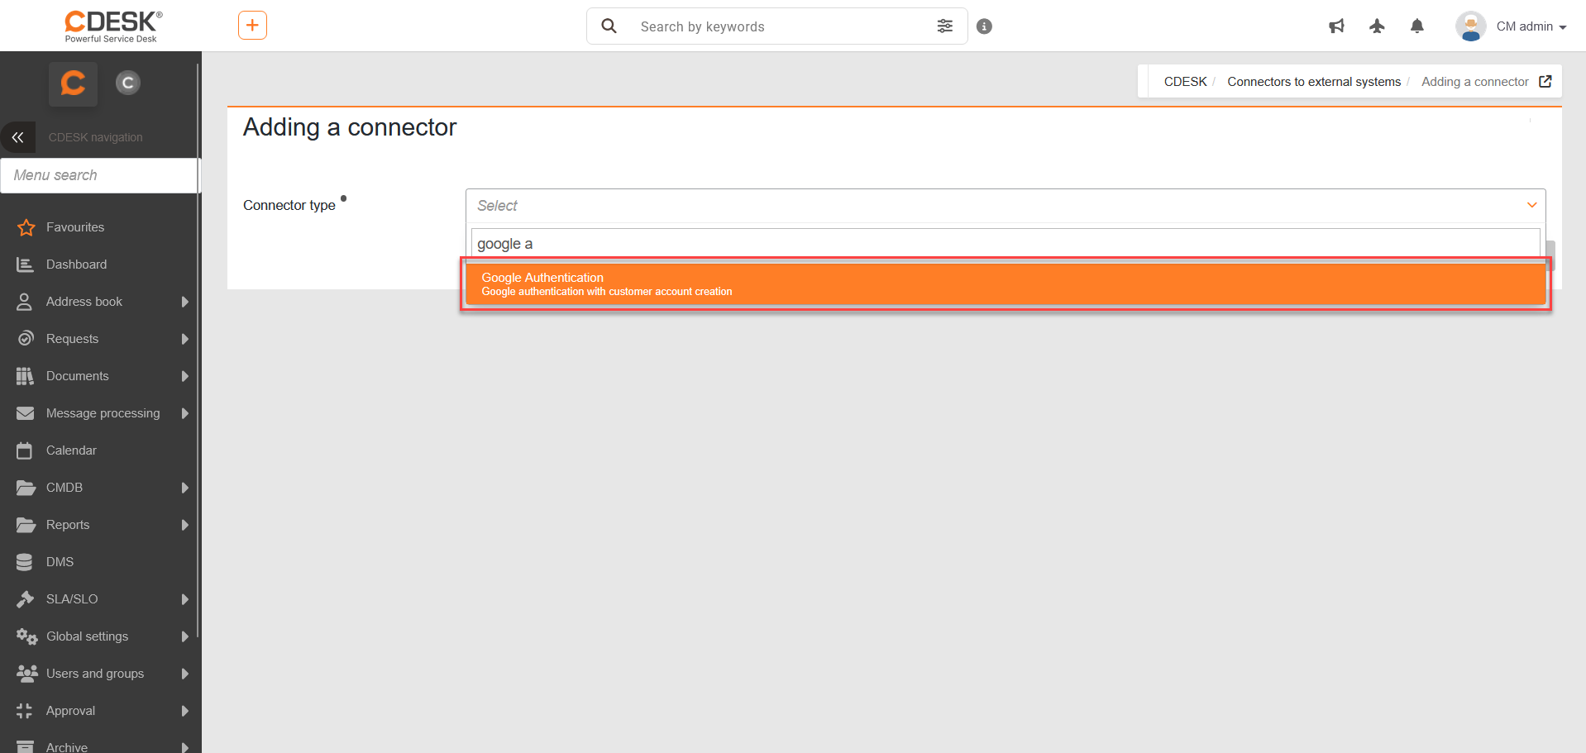
Task: Open the Archive menu item
Action: tap(67, 747)
